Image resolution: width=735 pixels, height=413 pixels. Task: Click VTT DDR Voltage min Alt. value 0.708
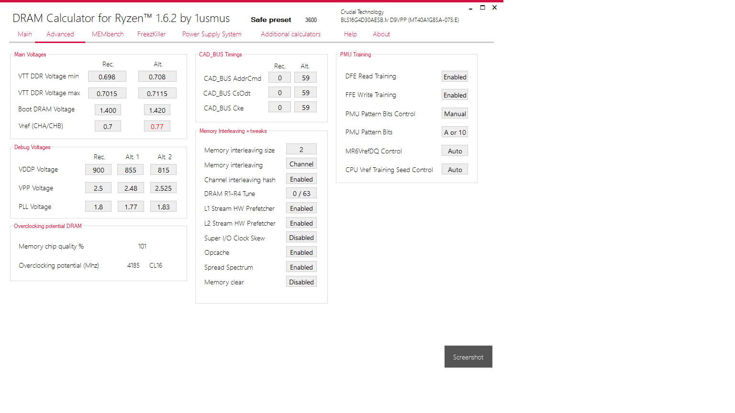[157, 76]
